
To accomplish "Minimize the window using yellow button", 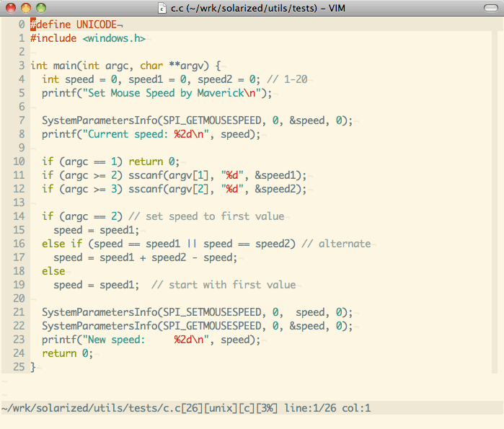I will coord(26,8).
